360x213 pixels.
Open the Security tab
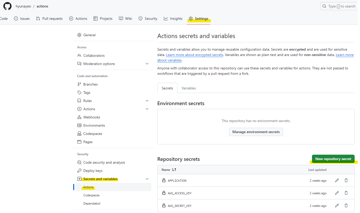click(x=148, y=18)
